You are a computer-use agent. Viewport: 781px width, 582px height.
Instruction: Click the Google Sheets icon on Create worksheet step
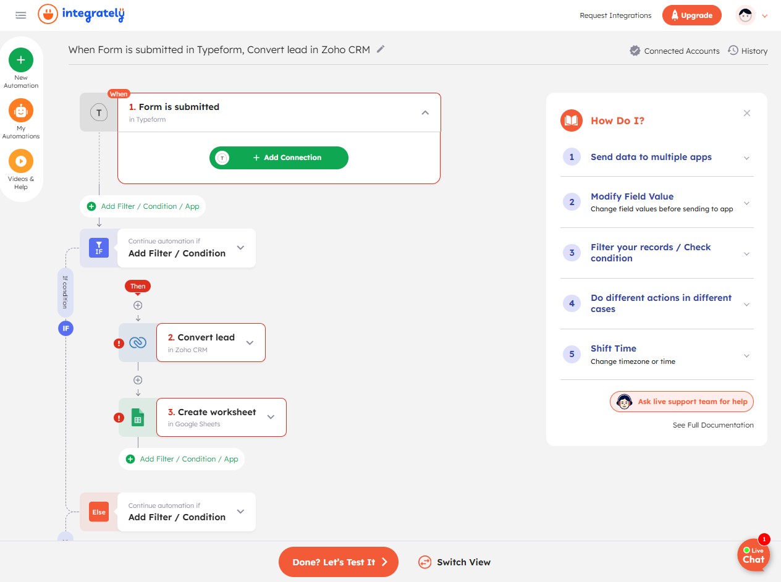pyautogui.click(x=137, y=417)
